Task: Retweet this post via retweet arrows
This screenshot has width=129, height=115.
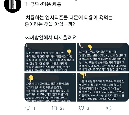Action: [55, 108]
